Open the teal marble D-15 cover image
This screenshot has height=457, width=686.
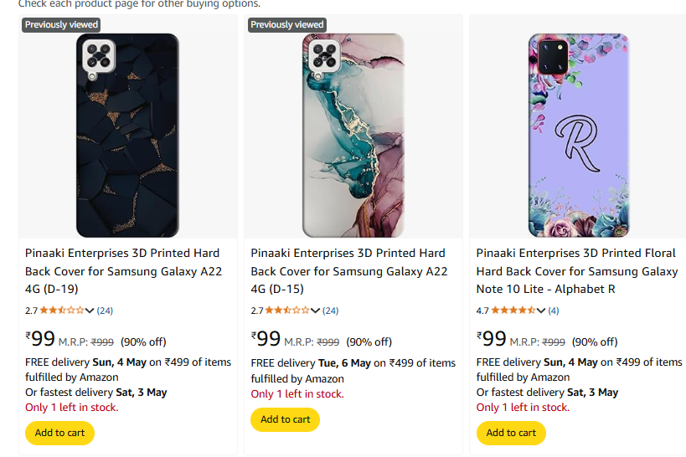[353, 135]
